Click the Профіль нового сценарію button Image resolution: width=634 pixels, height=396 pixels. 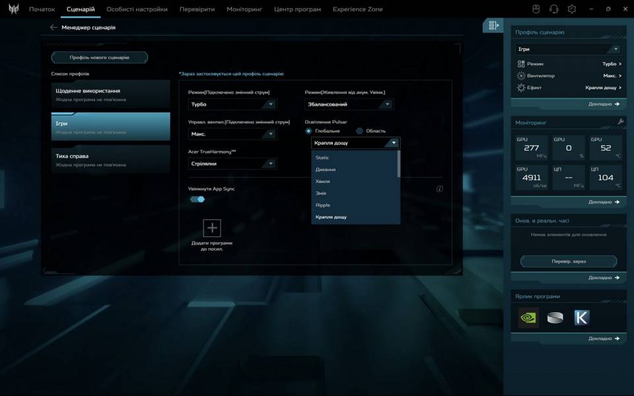click(100, 57)
